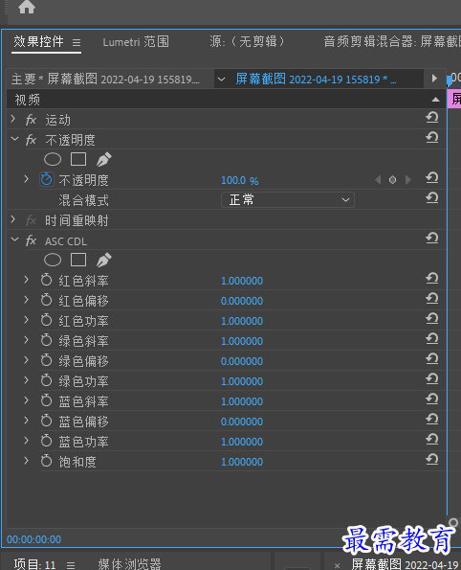Edit the 不透明度 value 100.0 %
Image resolution: width=461 pixels, height=570 pixels.
(239, 180)
